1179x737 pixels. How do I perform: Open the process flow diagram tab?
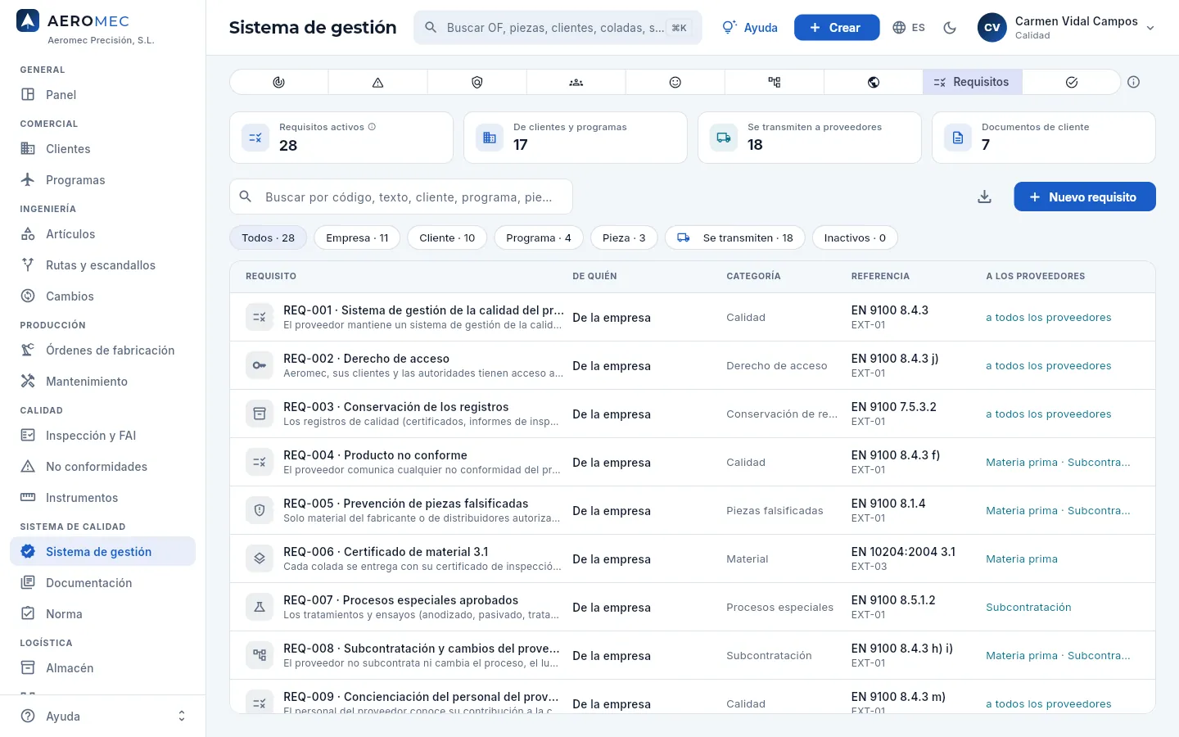coord(775,82)
